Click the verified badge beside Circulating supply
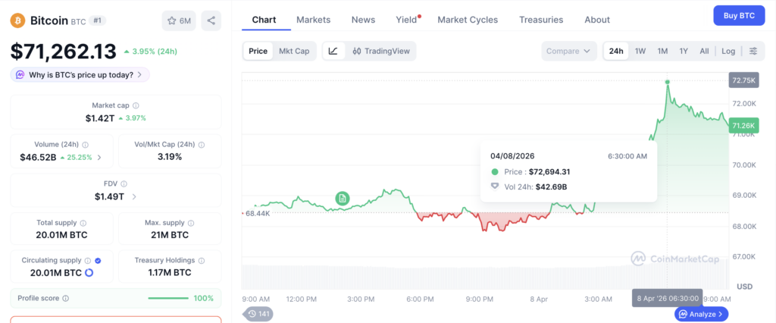This screenshot has height=323, width=776. 98,260
